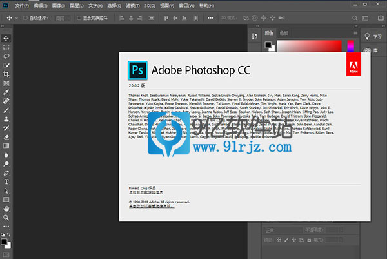Open the Color panel flyout menu
The width and height of the screenshot is (387, 259).
[355, 33]
